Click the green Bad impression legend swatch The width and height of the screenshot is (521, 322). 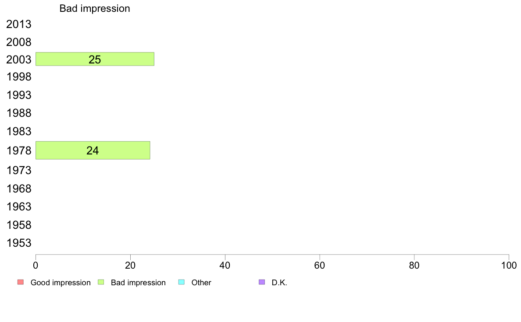pyautogui.click(x=101, y=282)
